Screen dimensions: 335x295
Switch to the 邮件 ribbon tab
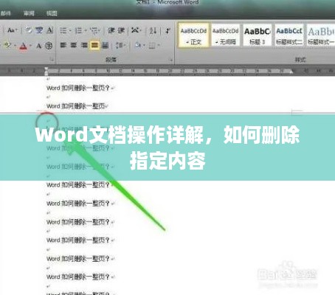(5, 13)
